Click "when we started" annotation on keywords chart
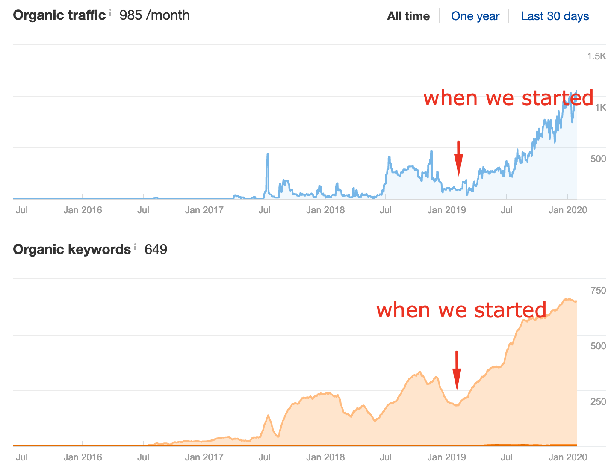 tap(461, 310)
